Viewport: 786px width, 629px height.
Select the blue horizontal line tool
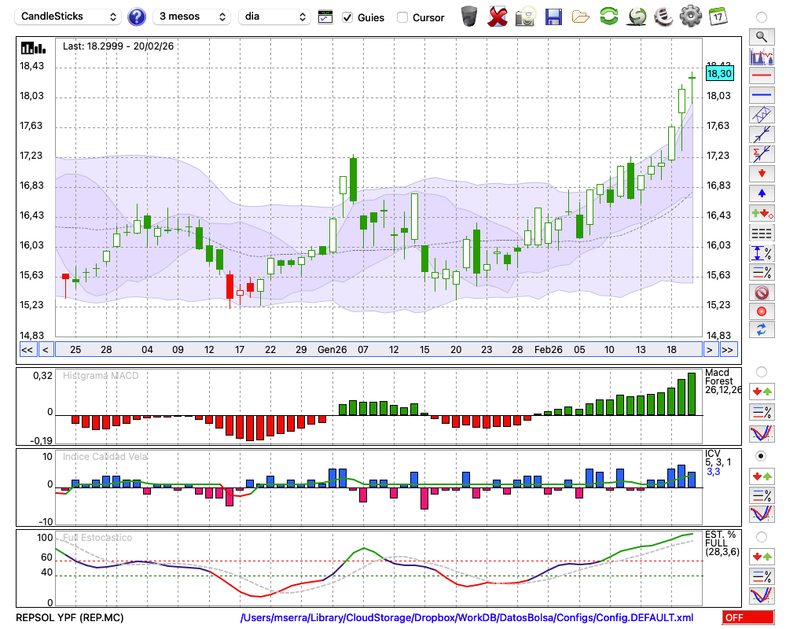coord(761,94)
